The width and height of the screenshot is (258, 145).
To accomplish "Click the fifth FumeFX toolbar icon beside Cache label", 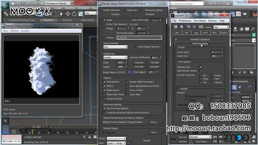I will pos(201,27).
